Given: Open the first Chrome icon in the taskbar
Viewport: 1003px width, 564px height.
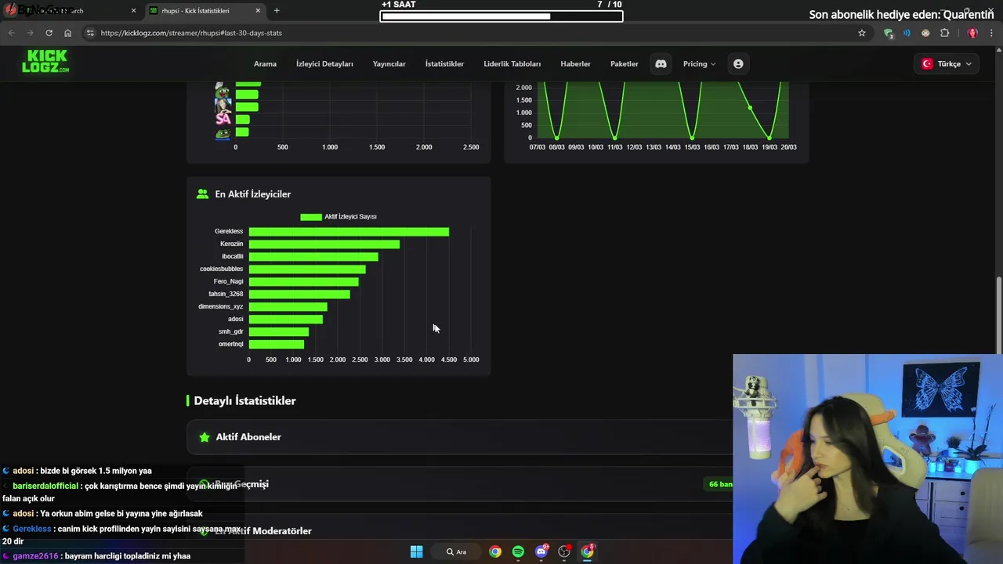Looking at the screenshot, I should (495, 551).
